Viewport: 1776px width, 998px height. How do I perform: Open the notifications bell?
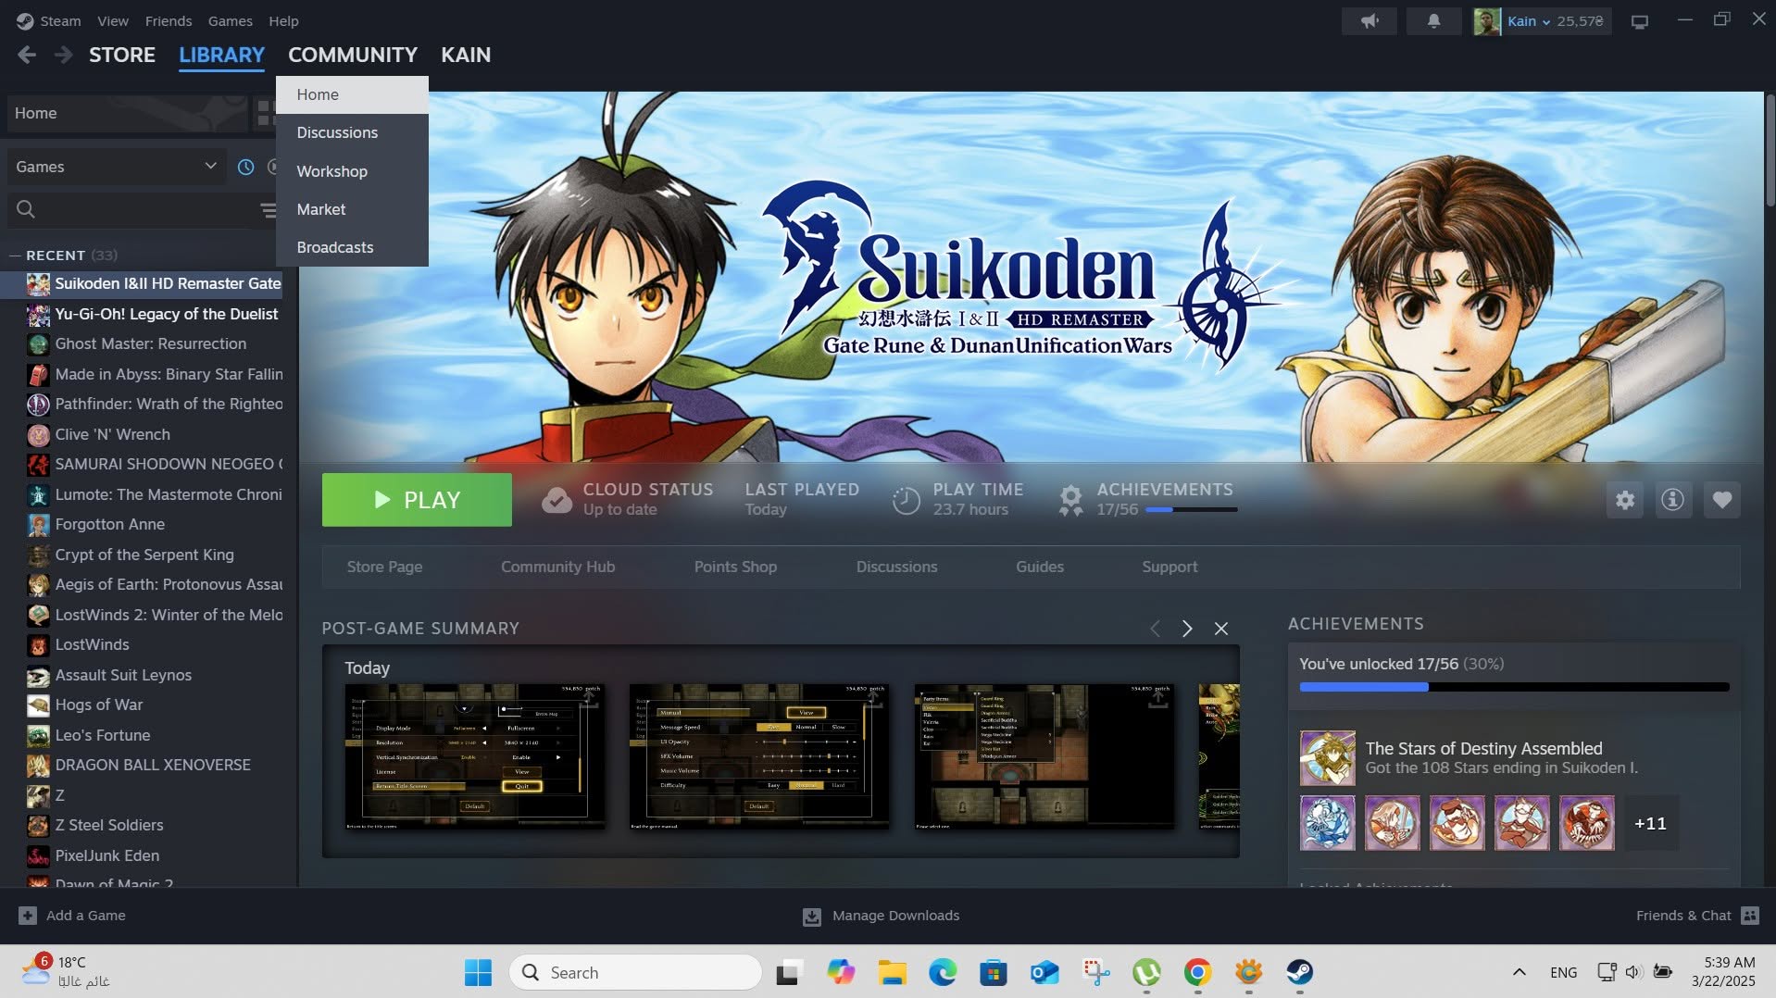(1433, 20)
